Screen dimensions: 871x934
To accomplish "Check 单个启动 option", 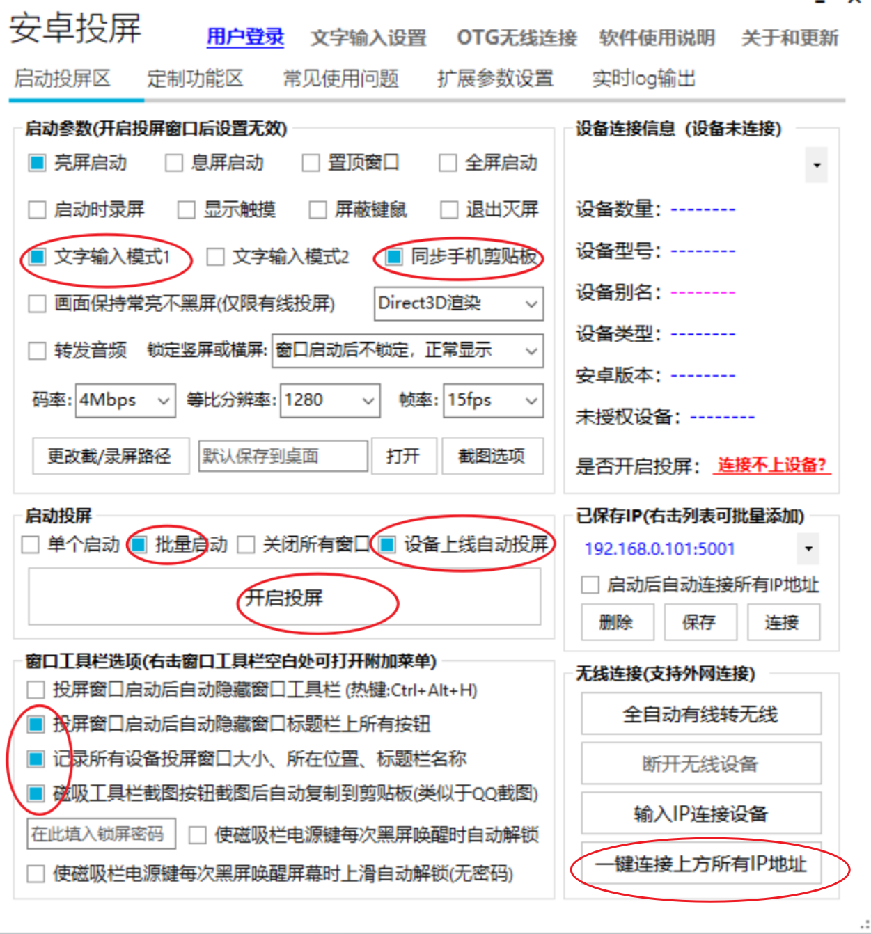I will 29,545.
